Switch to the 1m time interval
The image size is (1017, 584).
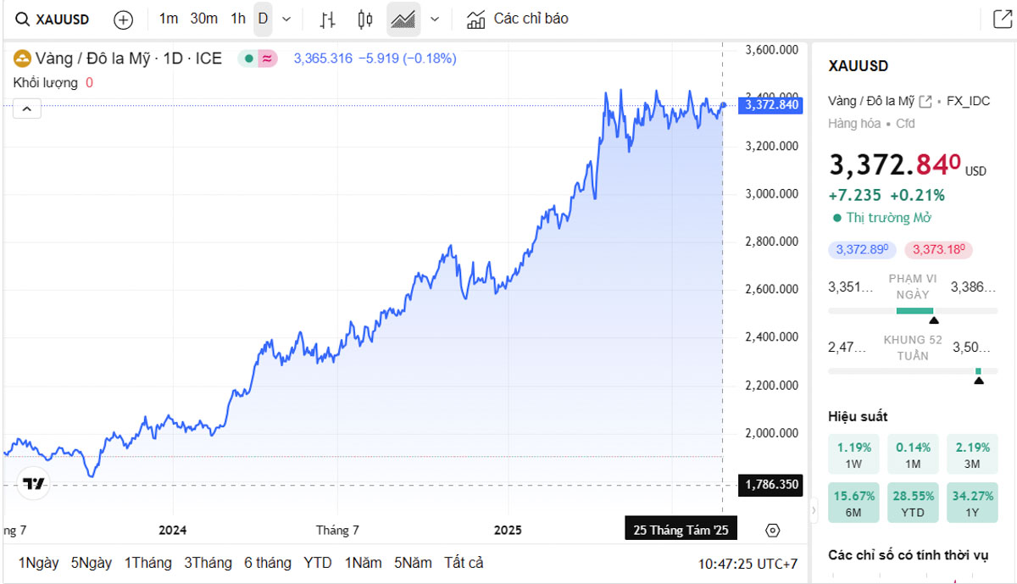tap(169, 19)
